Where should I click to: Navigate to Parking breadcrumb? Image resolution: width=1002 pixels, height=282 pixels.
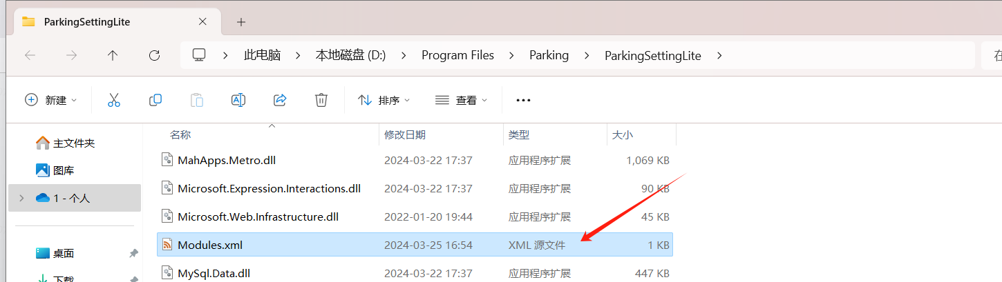[549, 56]
